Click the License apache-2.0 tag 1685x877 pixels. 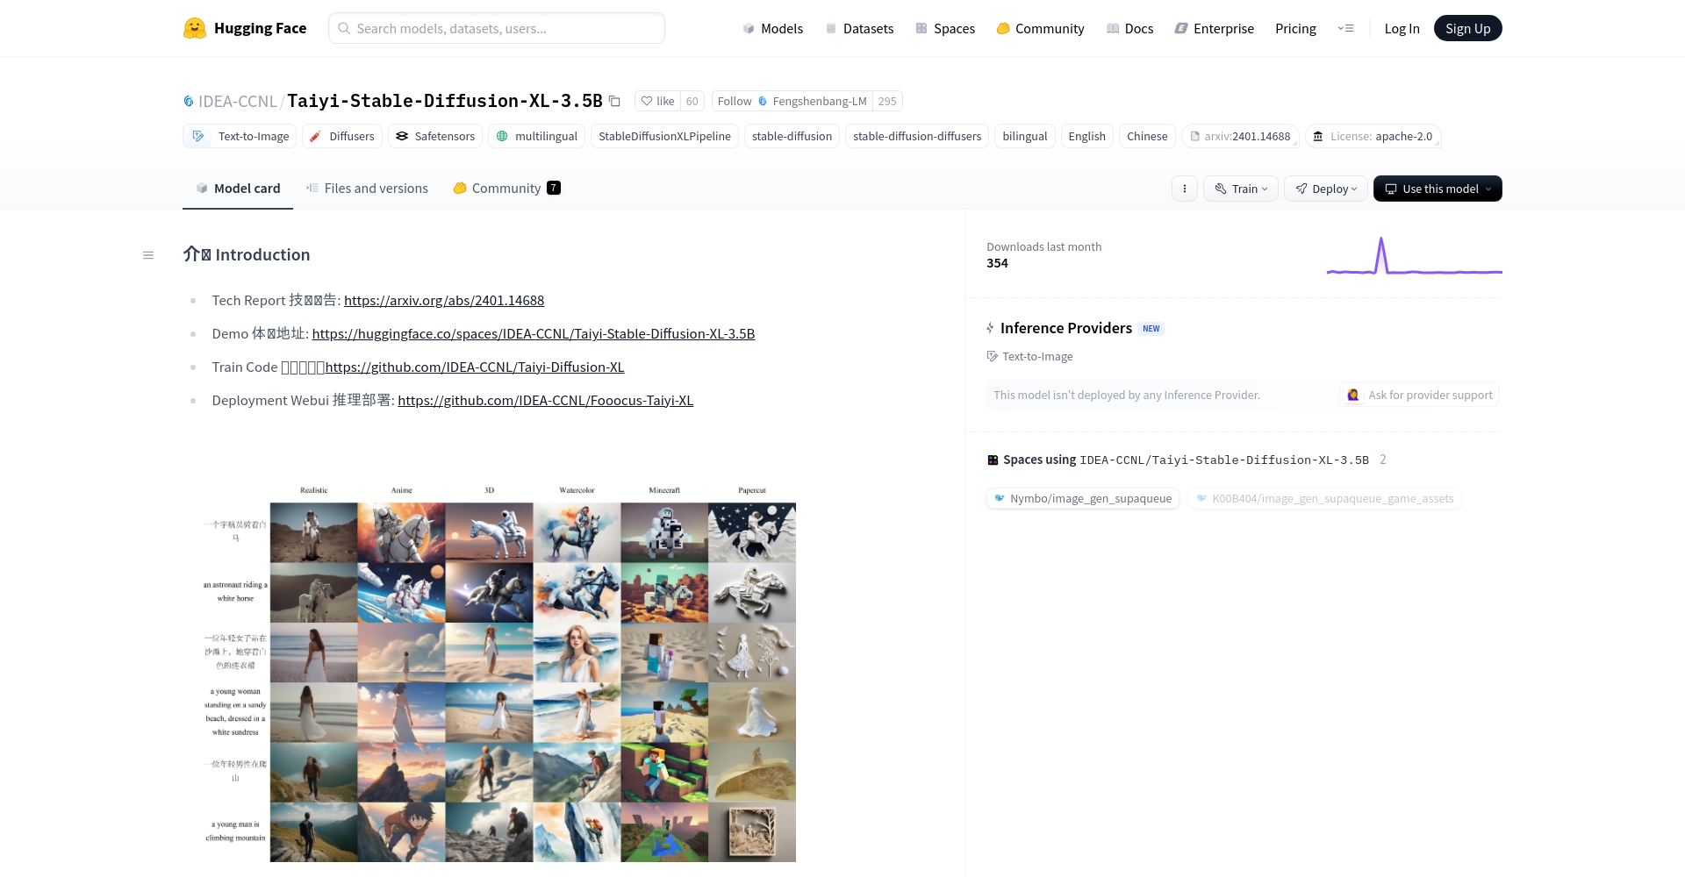click(1373, 136)
